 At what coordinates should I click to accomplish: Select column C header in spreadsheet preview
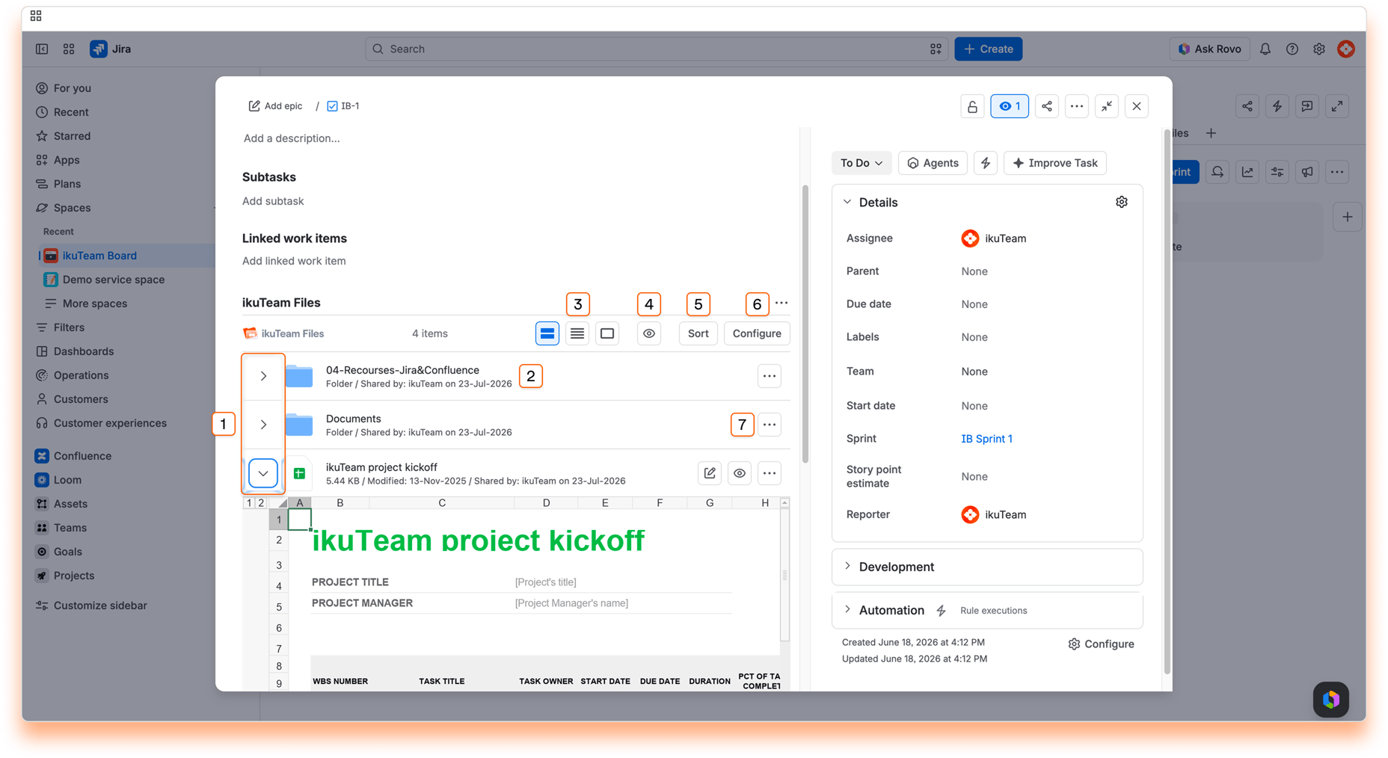click(442, 503)
